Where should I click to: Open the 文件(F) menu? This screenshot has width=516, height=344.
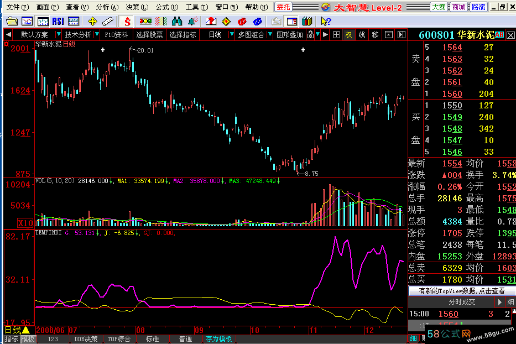[x=18, y=7]
